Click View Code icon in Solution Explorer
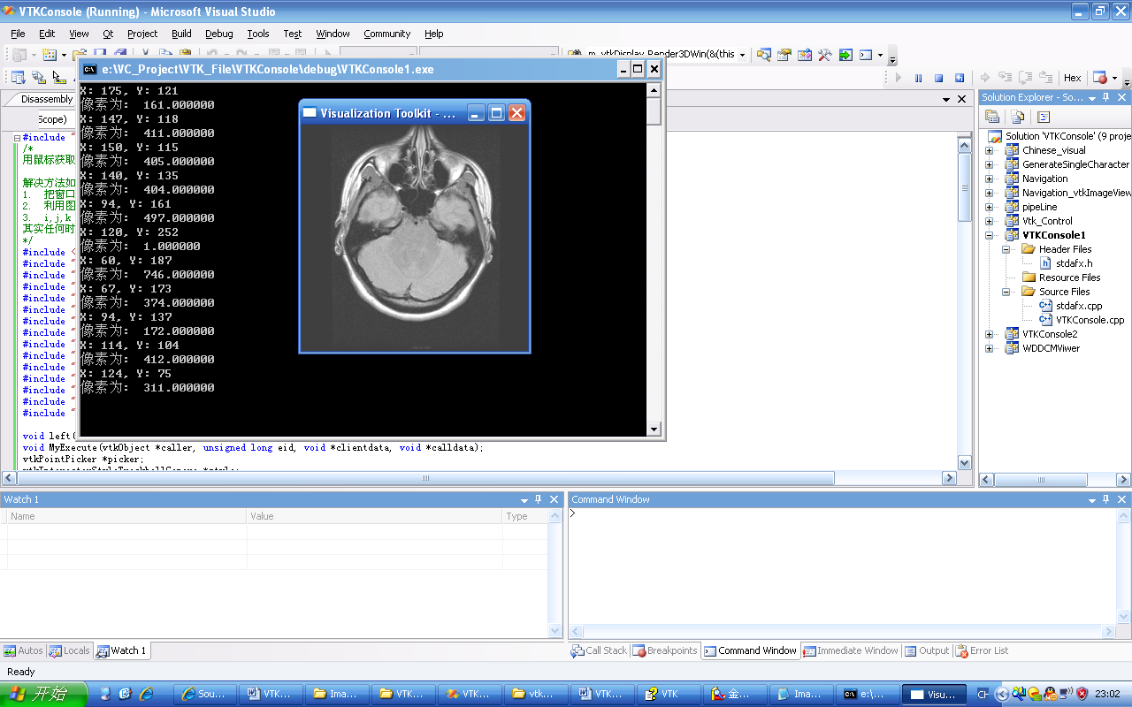 click(1044, 117)
